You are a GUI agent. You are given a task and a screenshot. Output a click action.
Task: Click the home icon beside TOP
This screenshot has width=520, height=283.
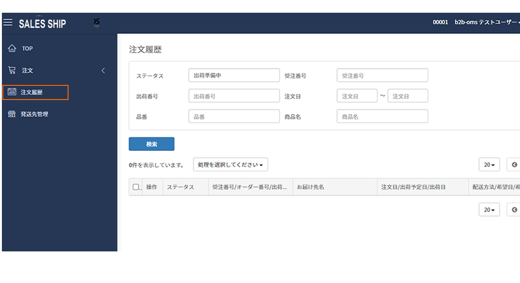coord(12,48)
